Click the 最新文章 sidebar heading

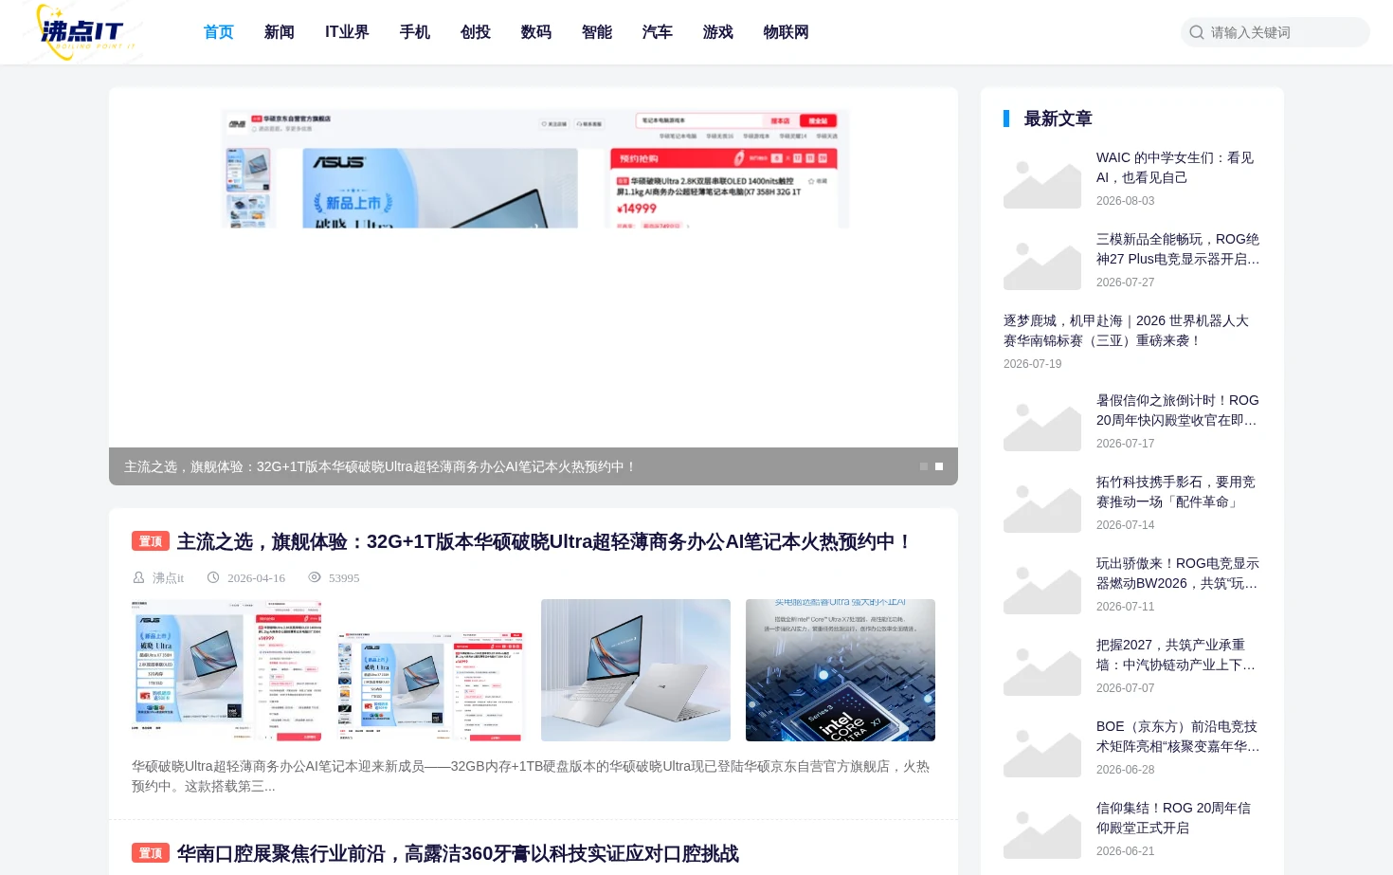tap(1058, 118)
